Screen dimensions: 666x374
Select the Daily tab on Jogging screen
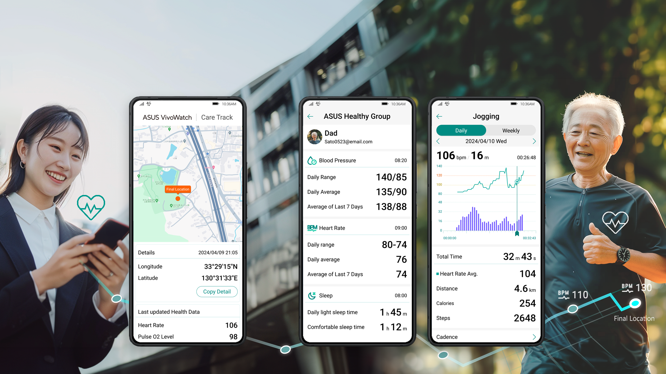(462, 131)
